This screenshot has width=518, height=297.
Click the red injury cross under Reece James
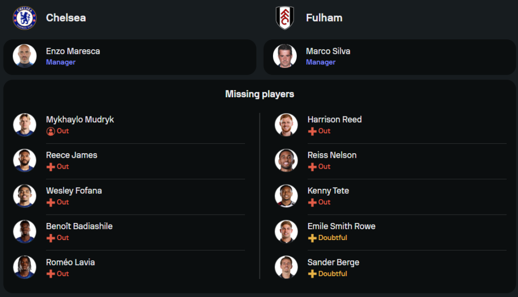(50, 167)
